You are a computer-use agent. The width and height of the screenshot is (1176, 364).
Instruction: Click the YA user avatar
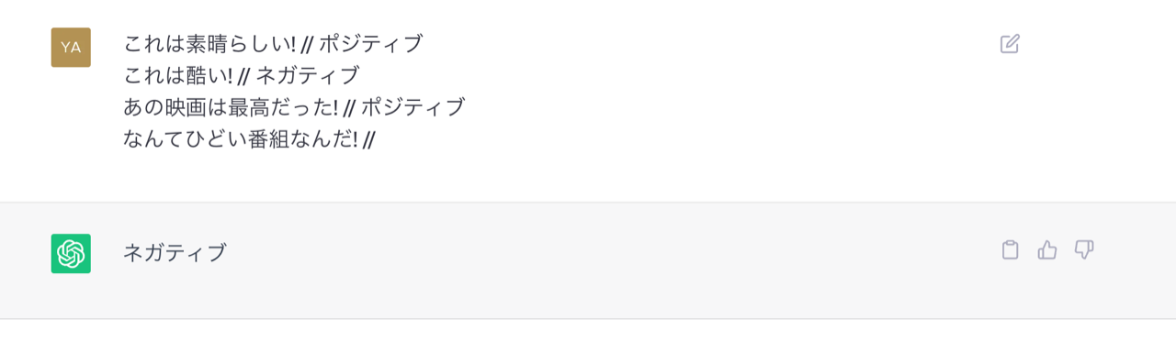(71, 48)
